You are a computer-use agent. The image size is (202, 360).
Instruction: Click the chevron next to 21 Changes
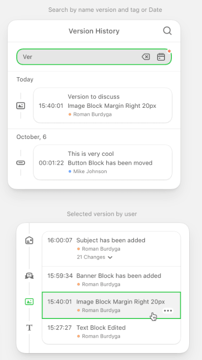(110, 257)
